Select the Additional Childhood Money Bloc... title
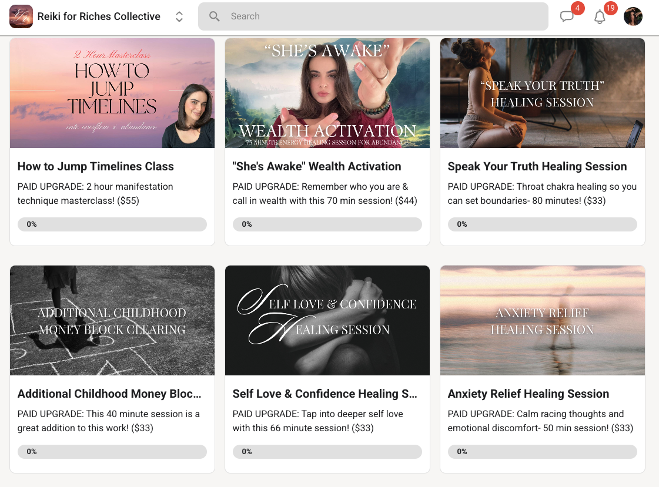This screenshot has height=487, width=659. click(x=109, y=394)
